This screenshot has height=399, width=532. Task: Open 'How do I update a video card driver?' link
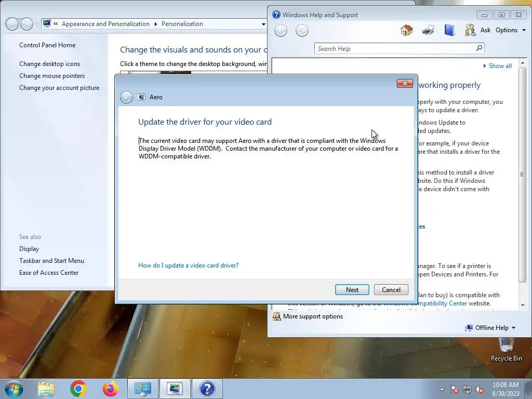tap(188, 265)
